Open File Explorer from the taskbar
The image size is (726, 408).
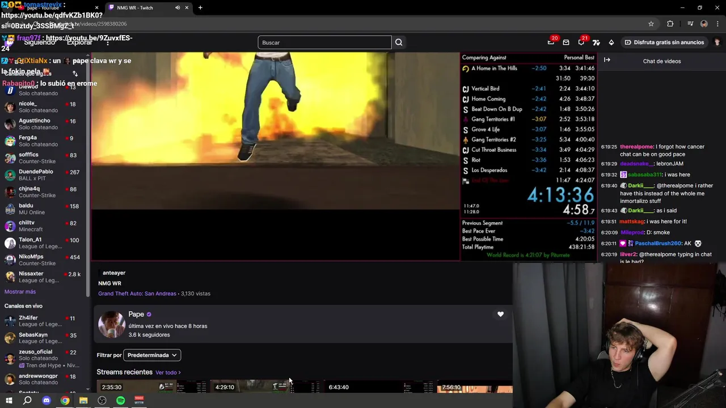(83, 401)
